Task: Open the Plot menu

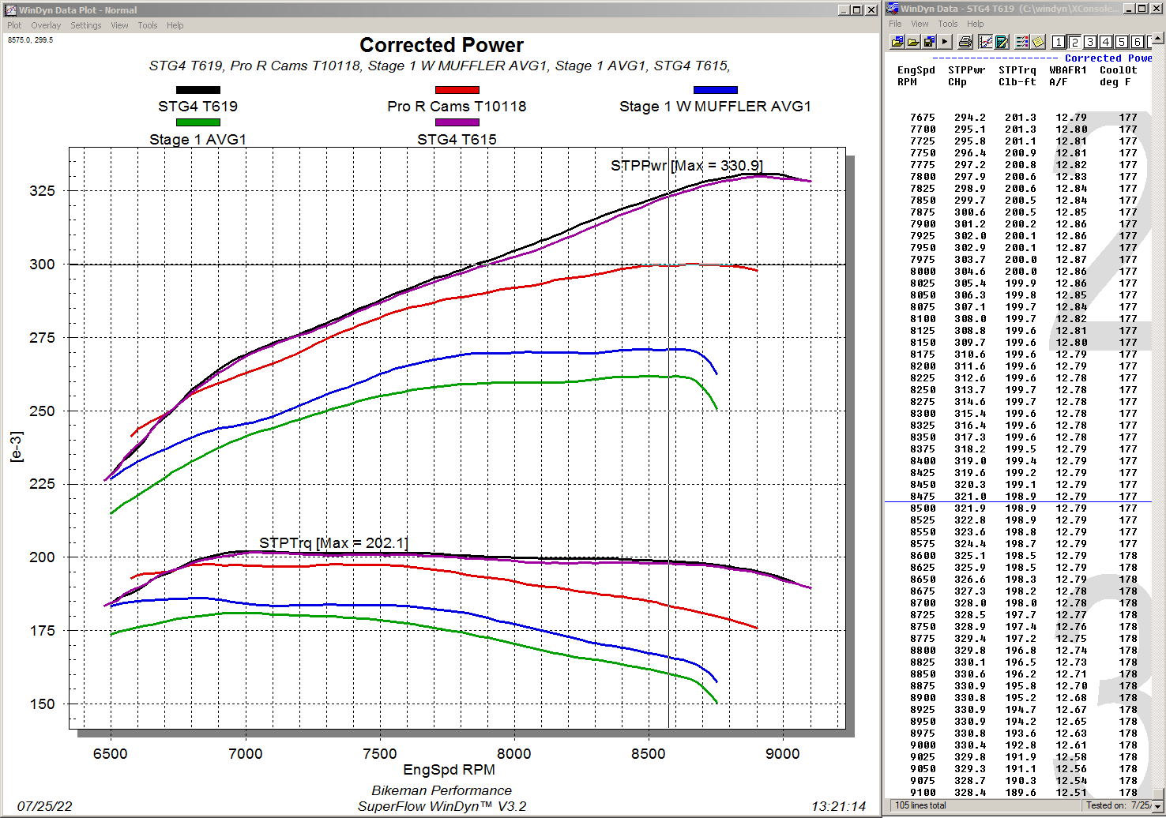Action: pyautogui.click(x=14, y=25)
